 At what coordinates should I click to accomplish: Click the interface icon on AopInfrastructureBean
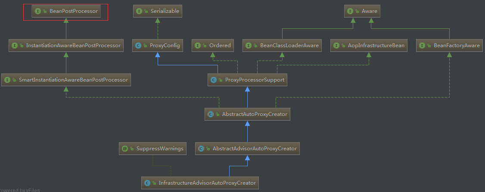point(336,46)
